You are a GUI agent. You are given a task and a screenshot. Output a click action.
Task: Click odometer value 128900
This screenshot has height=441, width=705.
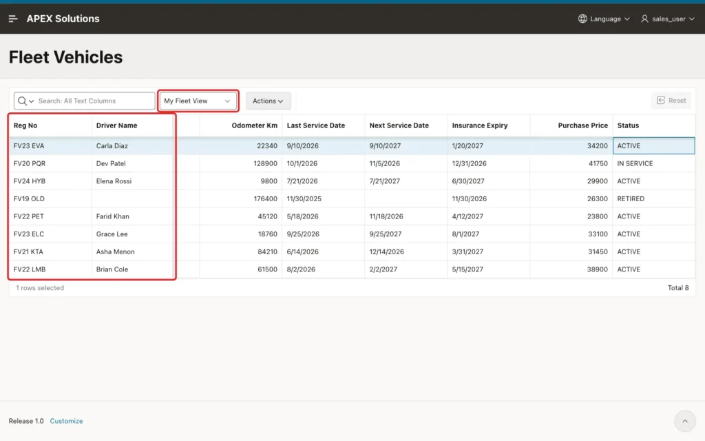pyautogui.click(x=265, y=163)
